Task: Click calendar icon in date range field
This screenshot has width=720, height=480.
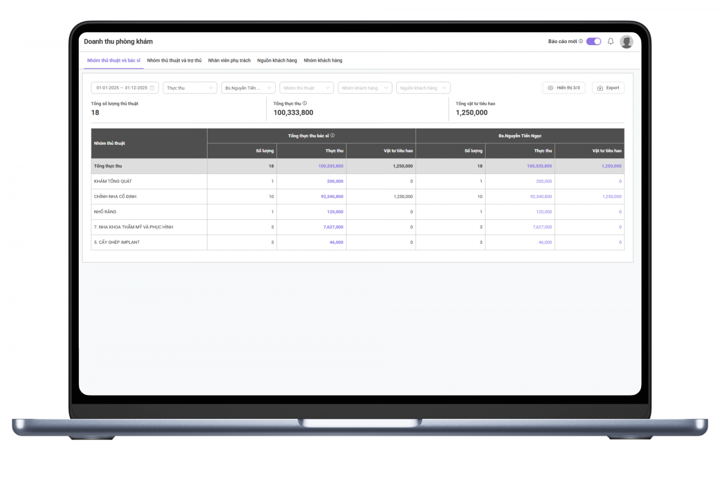Action: pyautogui.click(x=152, y=88)
